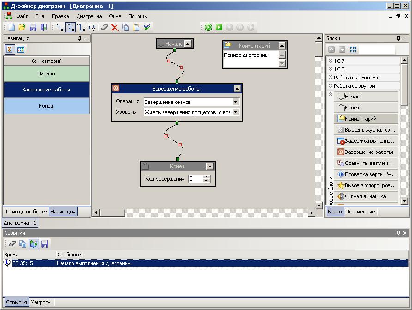Screen dimensions: 412x310
Task: Open the Вид menu
Action: point(40,16)
